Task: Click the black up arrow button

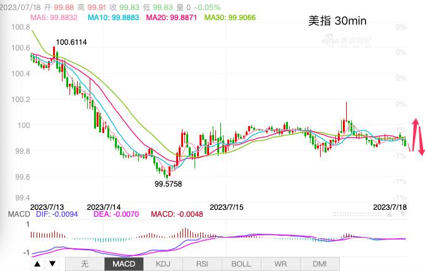Action: (x=37, y=263)
